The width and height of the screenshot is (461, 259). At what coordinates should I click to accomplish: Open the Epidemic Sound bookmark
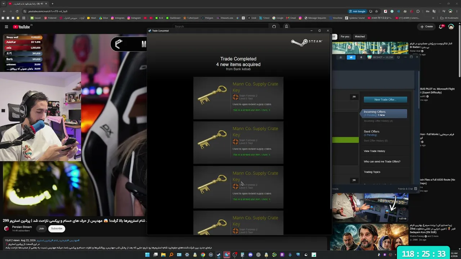[x=355, y=18]
